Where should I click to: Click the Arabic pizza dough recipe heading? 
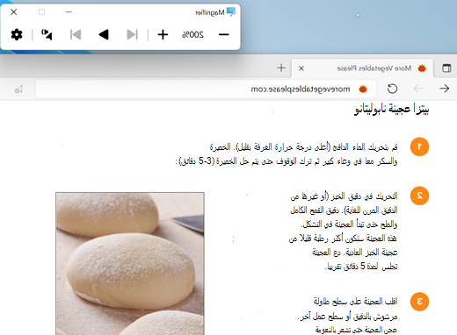point(392,110)
